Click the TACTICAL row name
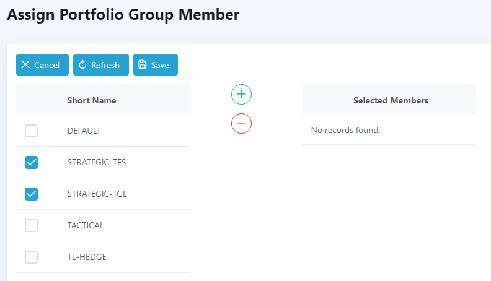 [x=86, y=225]
